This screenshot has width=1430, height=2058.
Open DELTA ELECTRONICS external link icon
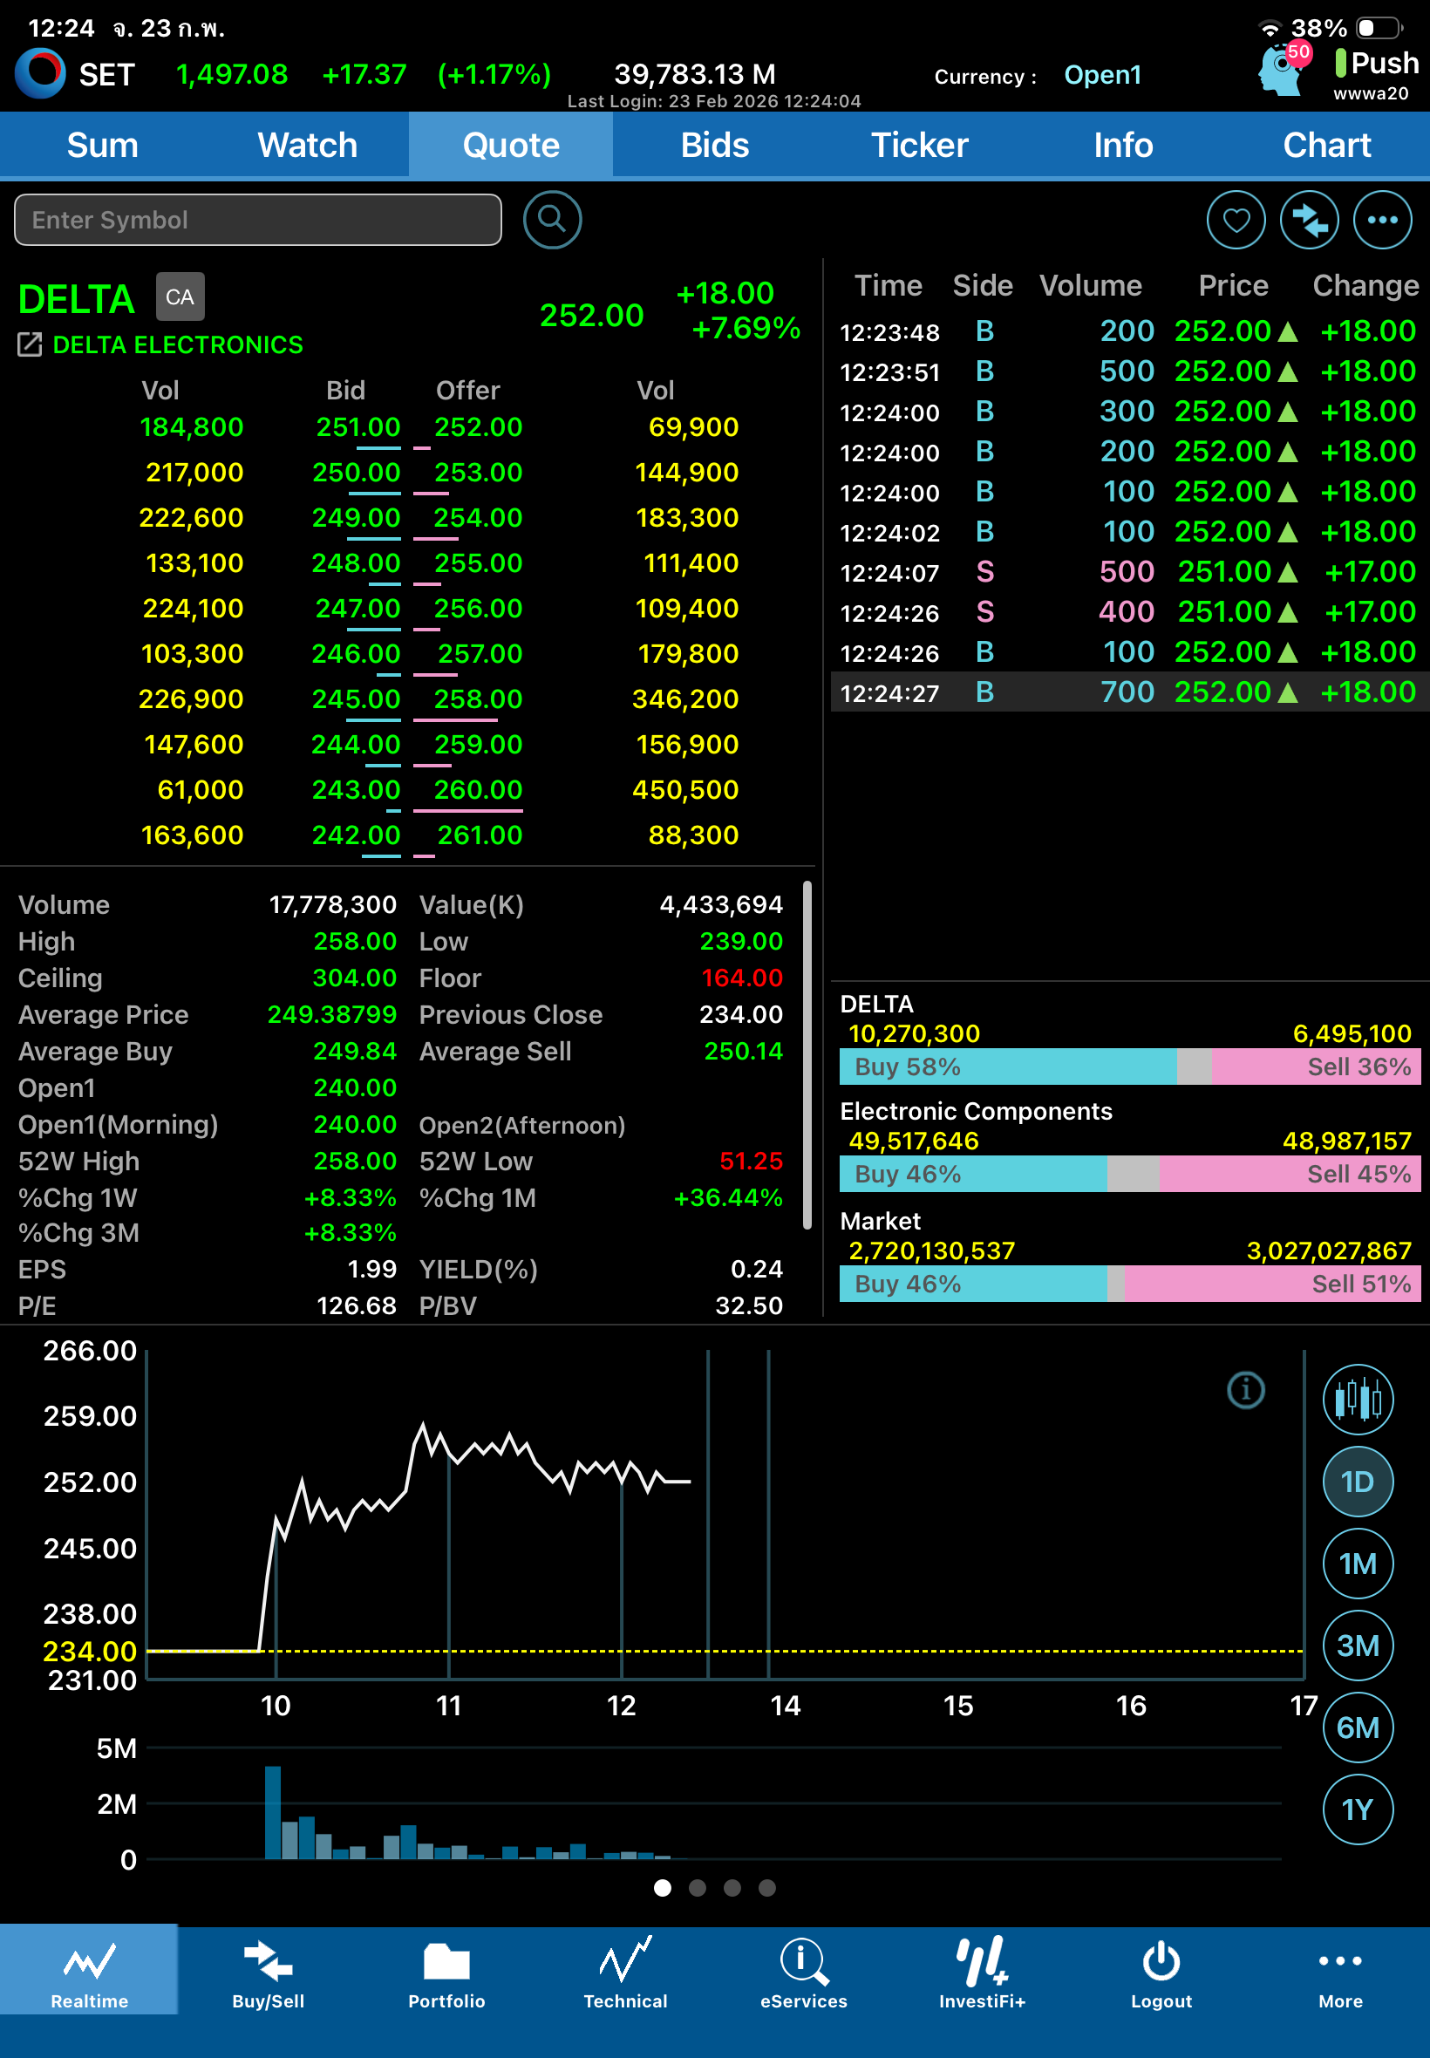tap(30, 344)
